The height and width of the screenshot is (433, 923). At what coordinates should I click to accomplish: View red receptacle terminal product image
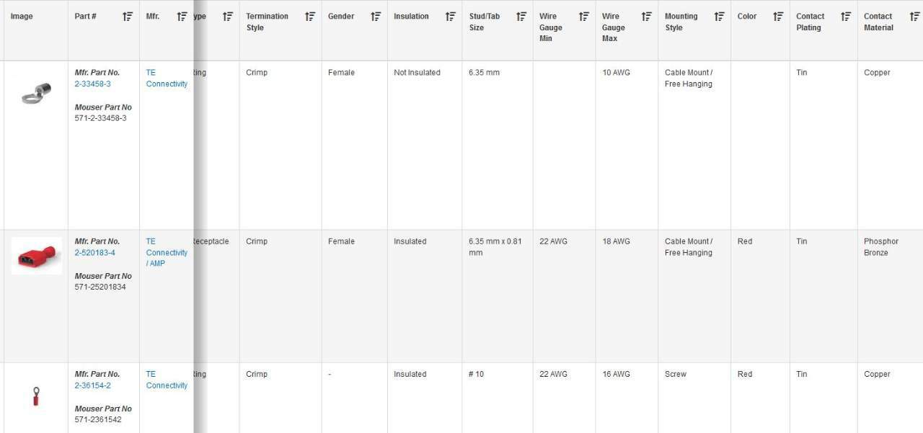pyautogui.click(x=36, y=256)
